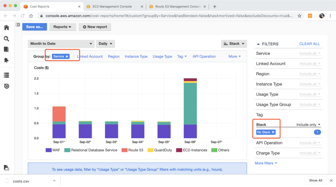
Task: Toggle WAF legend color swatch
Action: pos(49,150)
